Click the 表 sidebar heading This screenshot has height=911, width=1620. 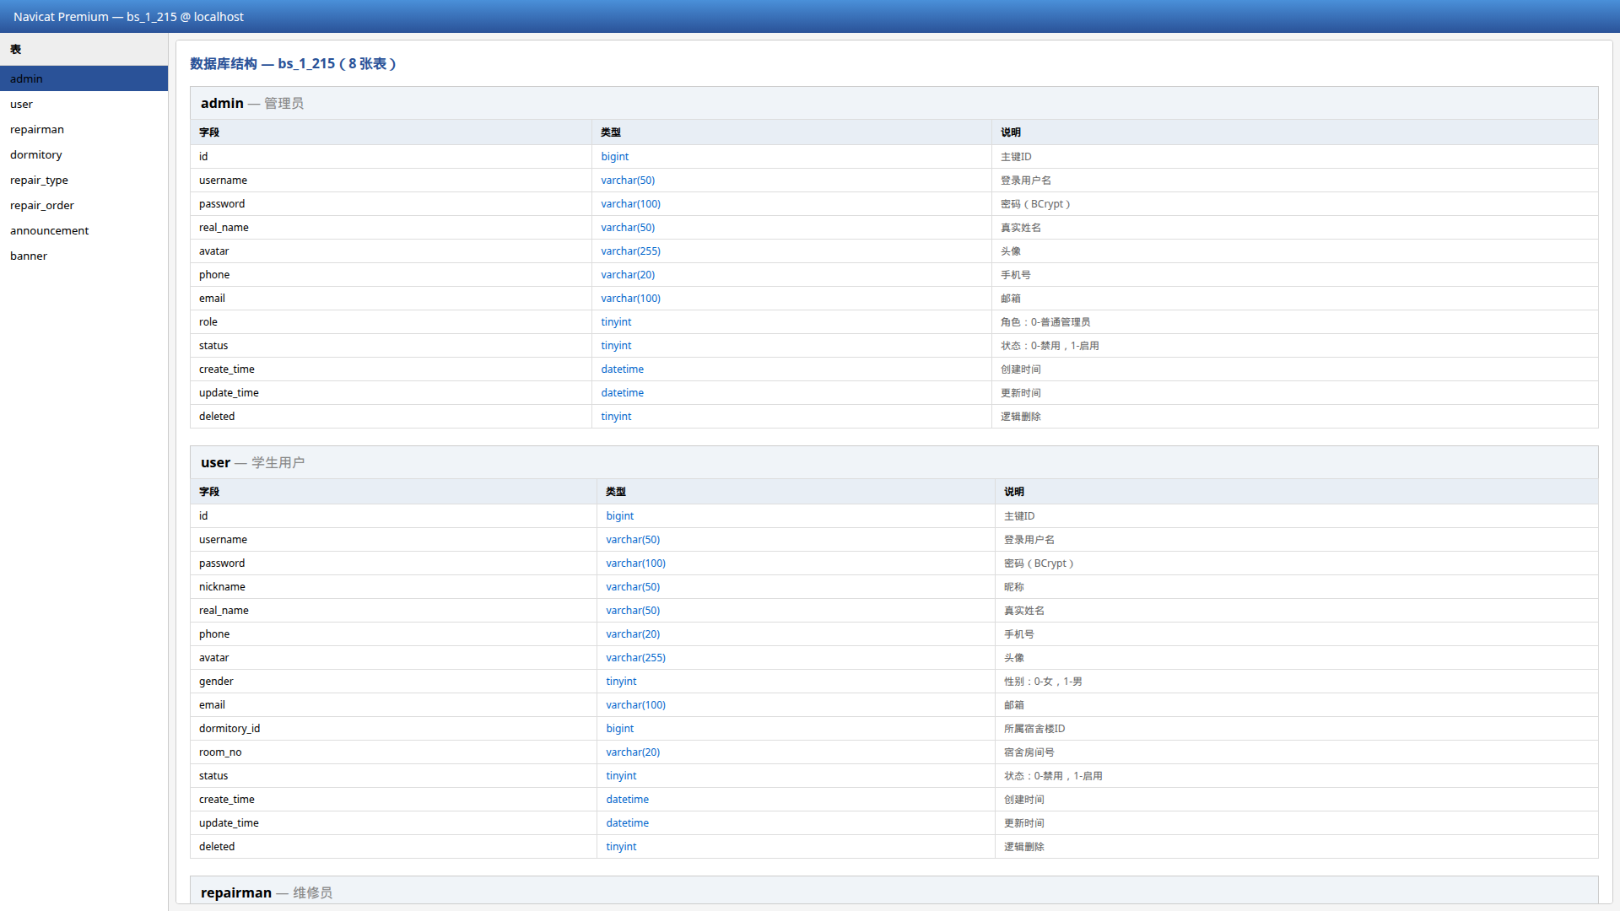[x=16, y=50]
